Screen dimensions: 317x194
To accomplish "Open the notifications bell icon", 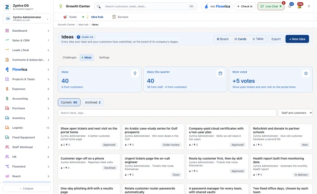I will (x=299, y=6).
